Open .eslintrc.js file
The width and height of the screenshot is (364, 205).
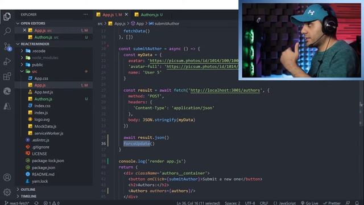point(40,140)
